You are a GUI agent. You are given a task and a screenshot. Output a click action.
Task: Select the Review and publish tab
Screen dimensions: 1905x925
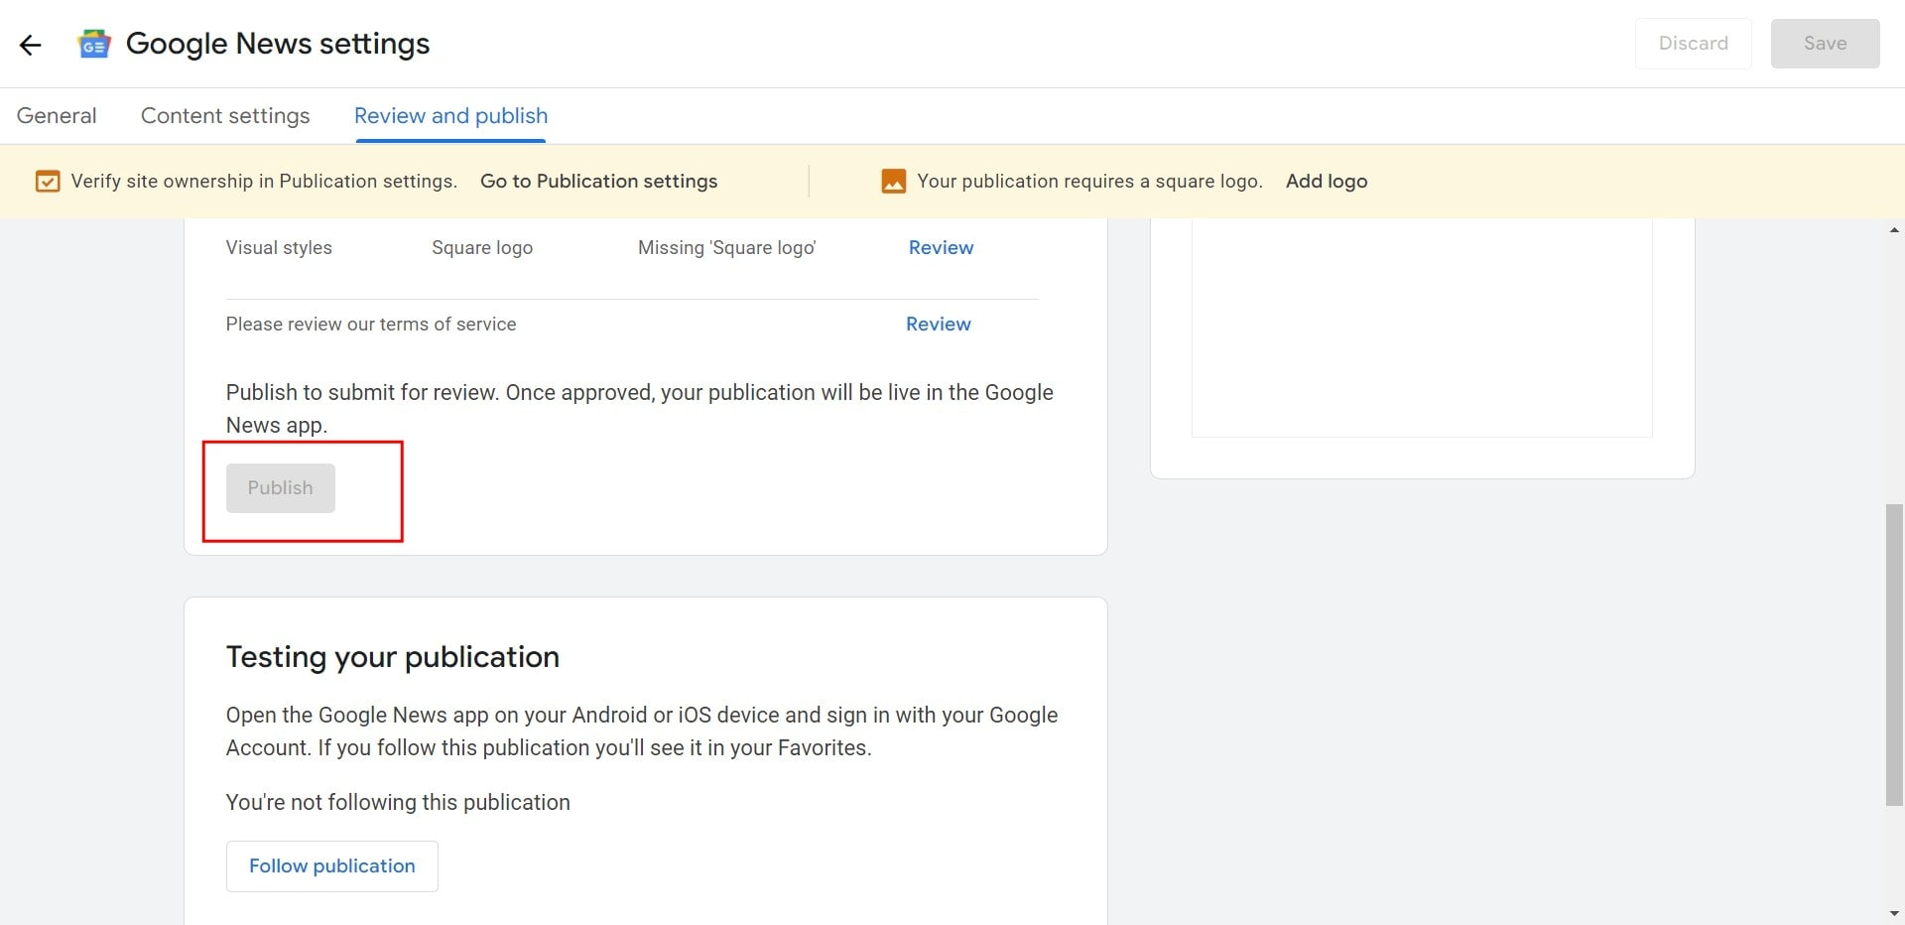[450, 116]
